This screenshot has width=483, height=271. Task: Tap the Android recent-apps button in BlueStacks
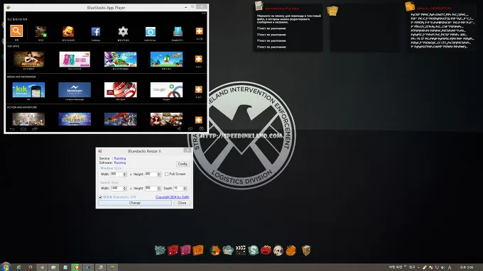click(x=35, y=129)
